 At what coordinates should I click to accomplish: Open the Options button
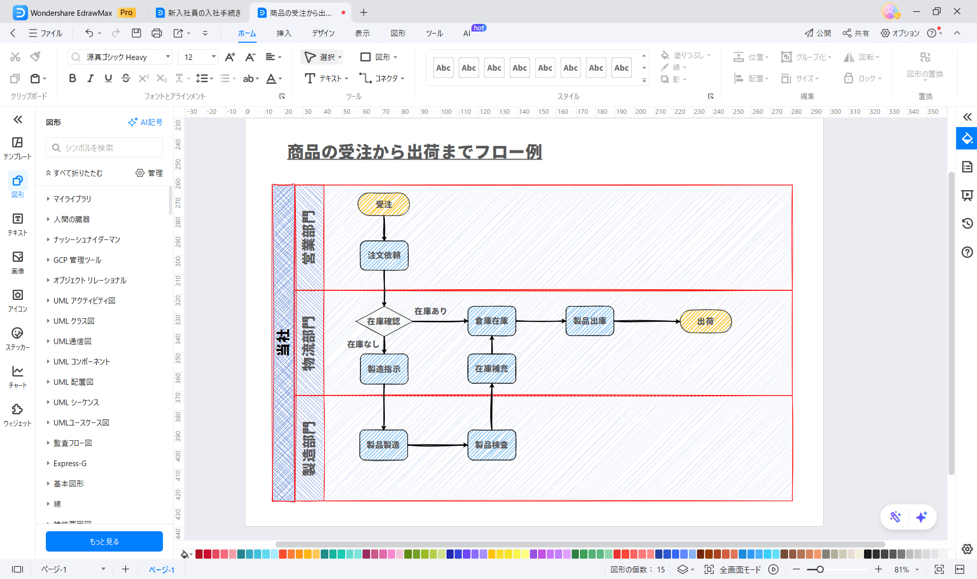point(900,33)
